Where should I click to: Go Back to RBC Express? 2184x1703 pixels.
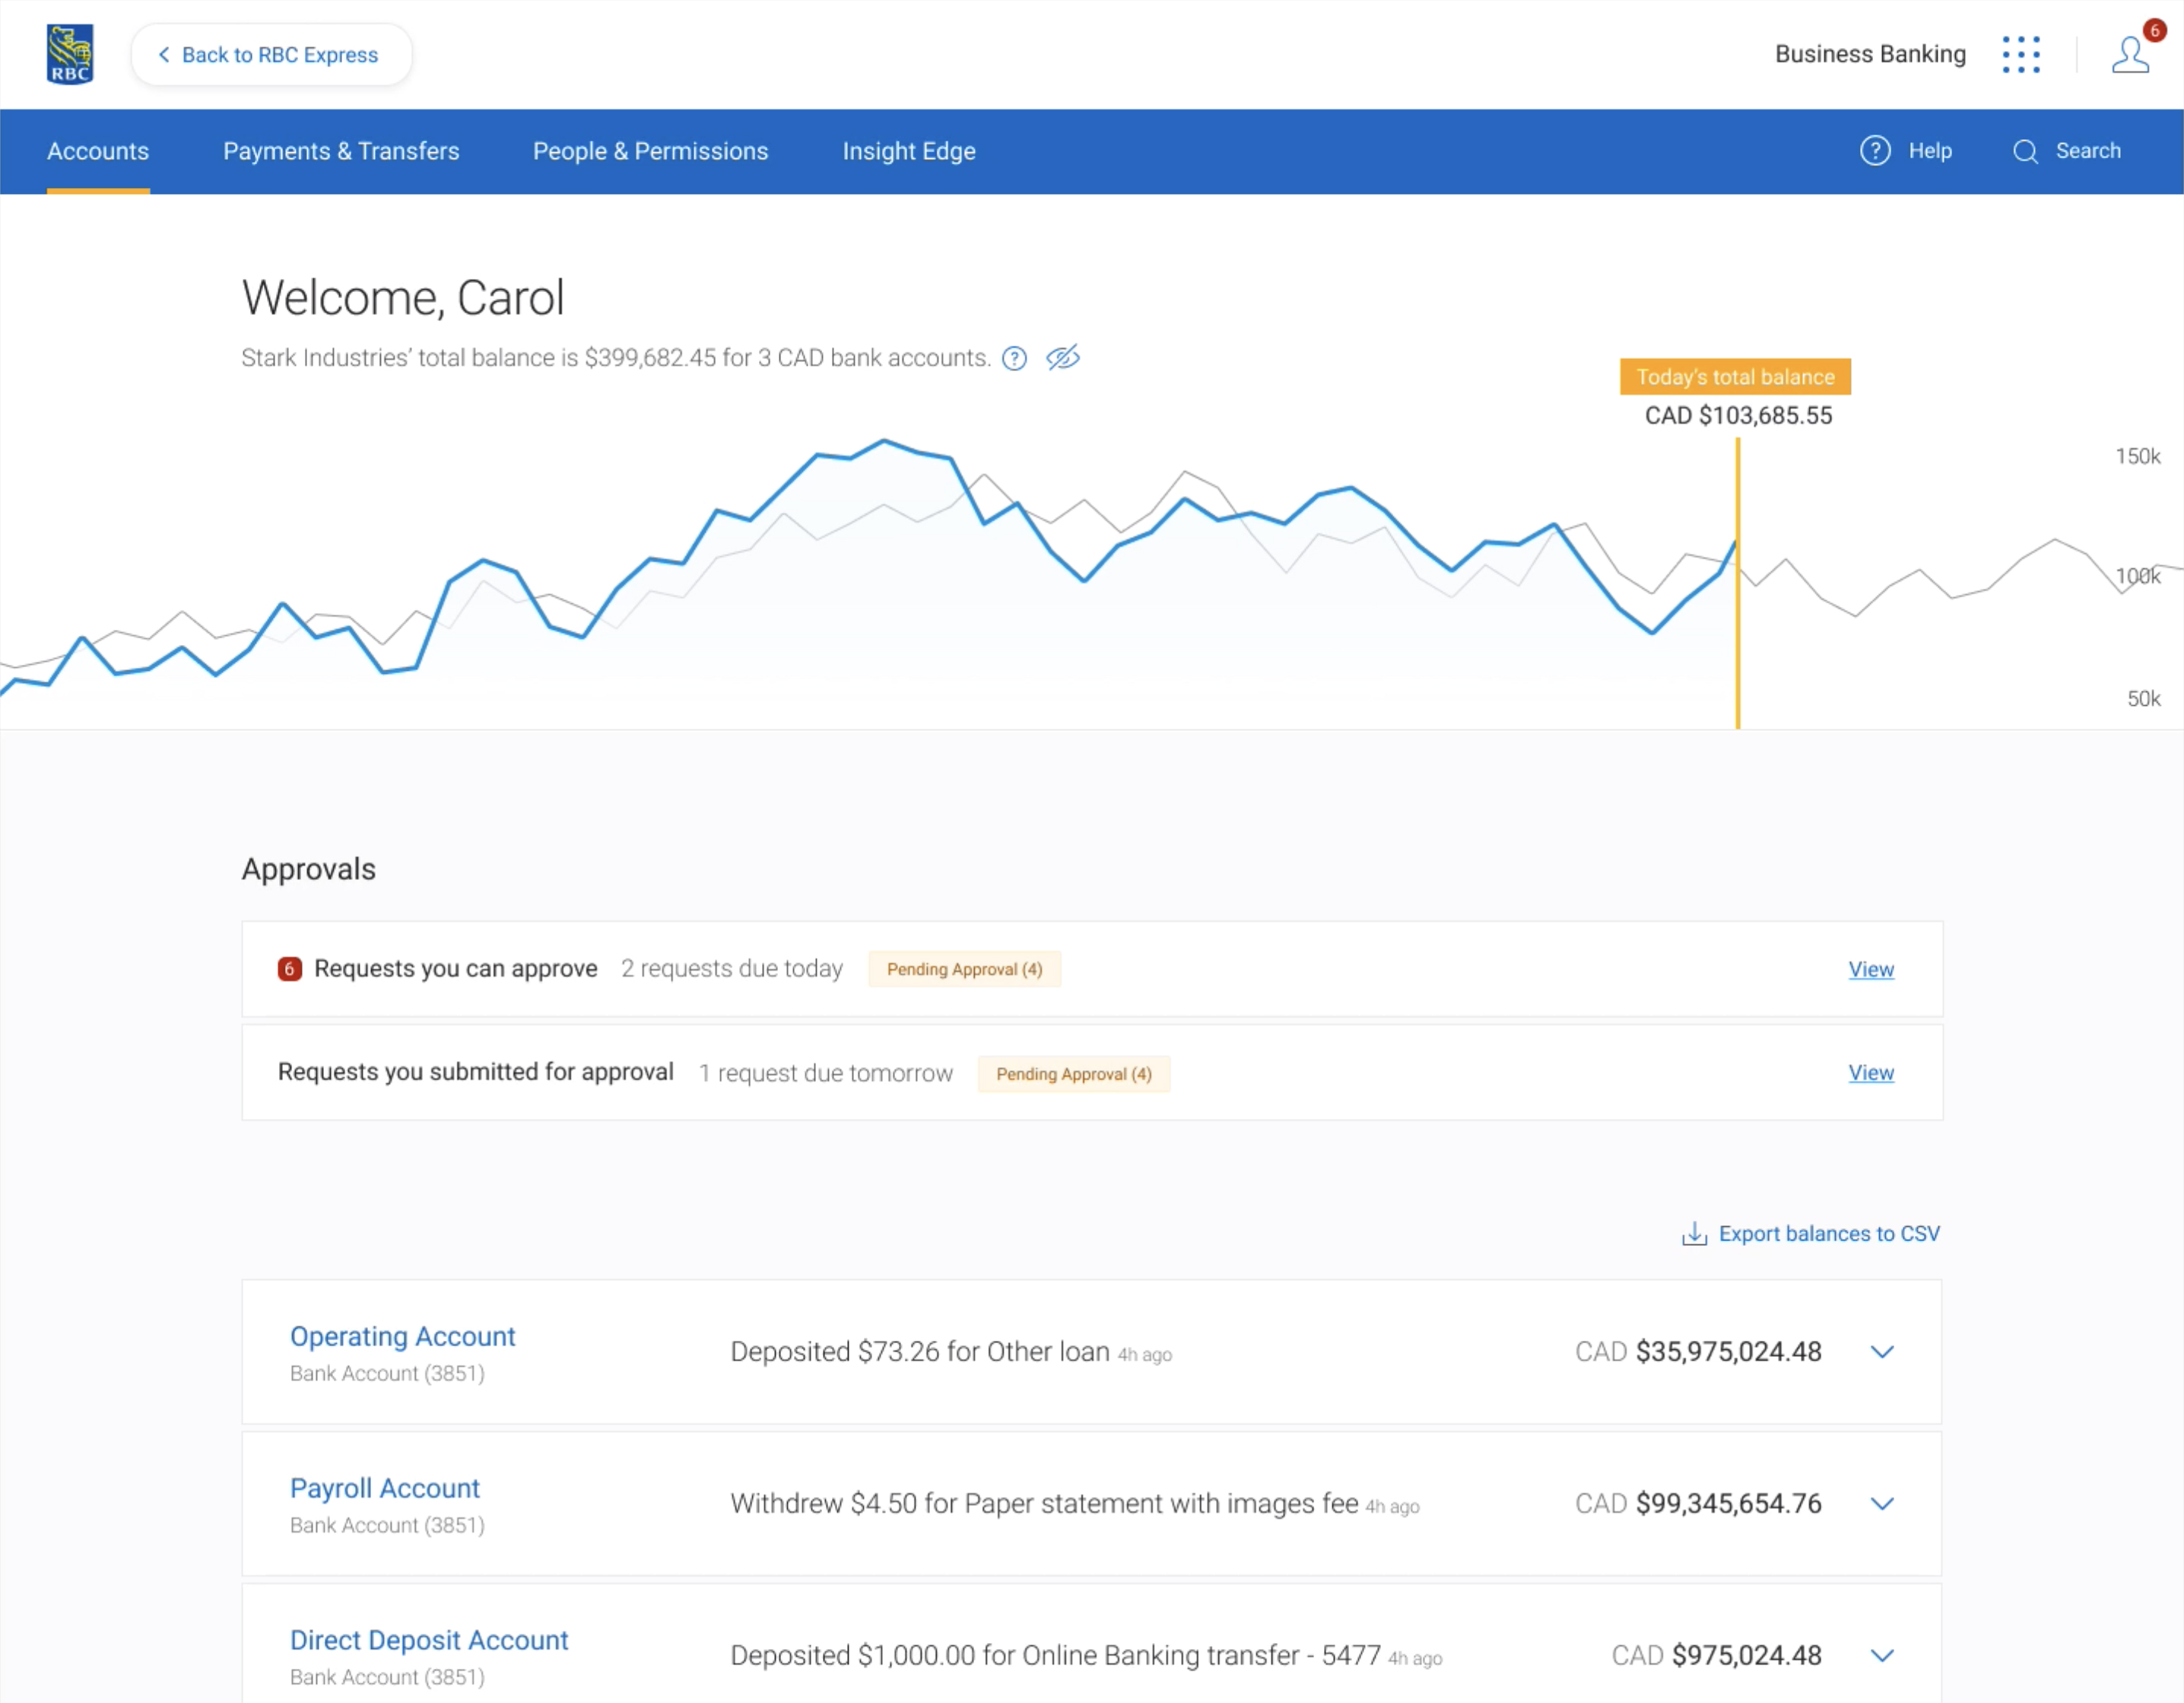click(x=271, y=55)
